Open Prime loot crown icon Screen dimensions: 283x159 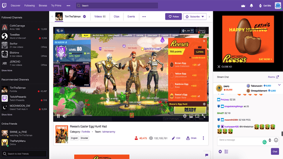[x=243, y=5]
